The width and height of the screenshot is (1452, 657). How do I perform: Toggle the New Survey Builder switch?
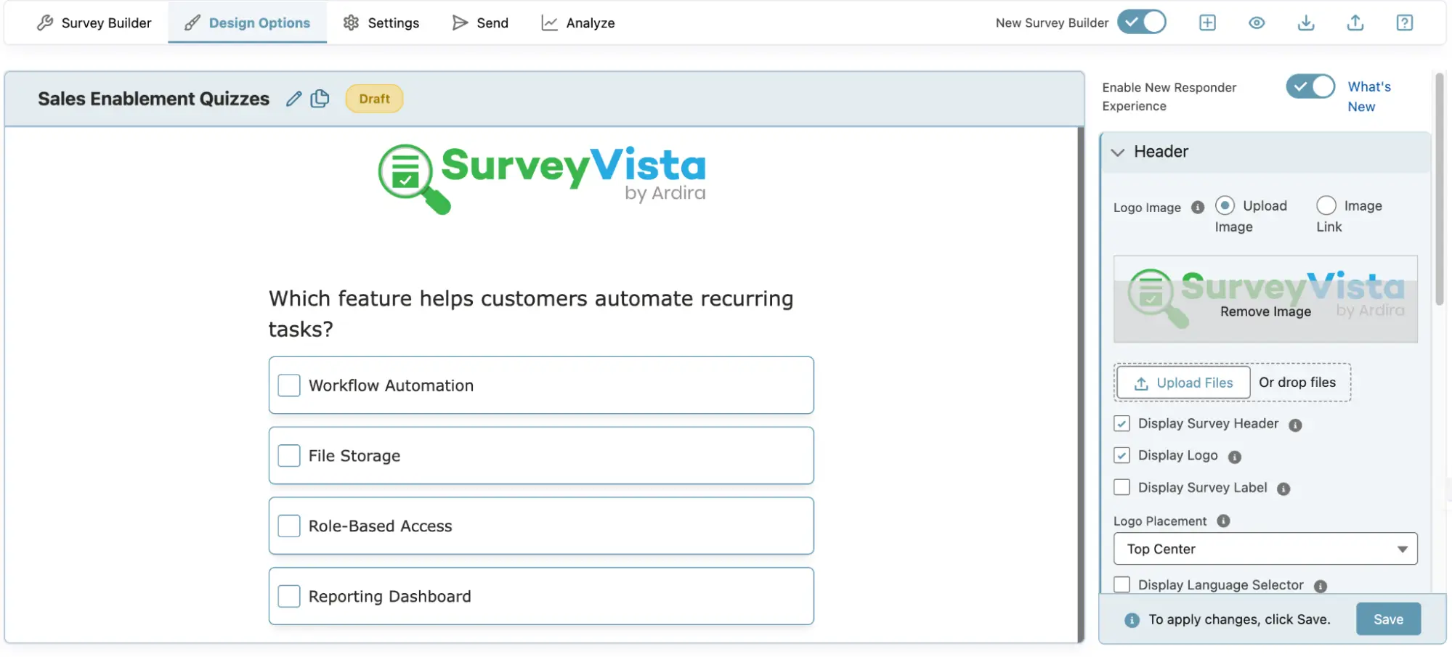[1141, 23]
